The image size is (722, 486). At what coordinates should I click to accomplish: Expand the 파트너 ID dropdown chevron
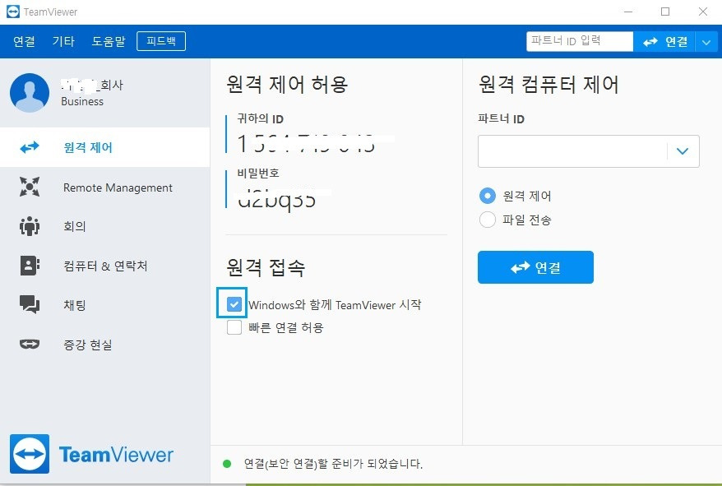point(683,151)
